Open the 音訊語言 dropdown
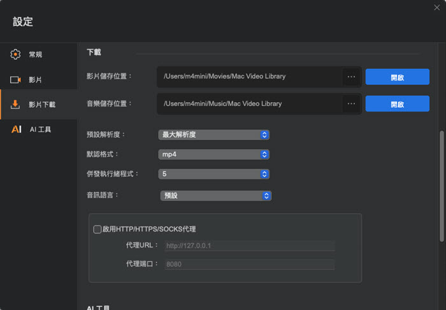Image resolution: width=446 pixels, height=310 pixels. [216, 196]
